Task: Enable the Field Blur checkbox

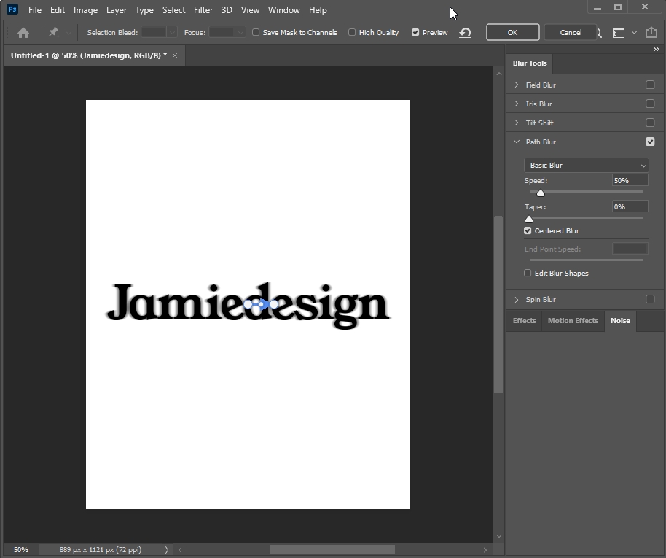Action: pyautogui.click(x=650, y=85)
